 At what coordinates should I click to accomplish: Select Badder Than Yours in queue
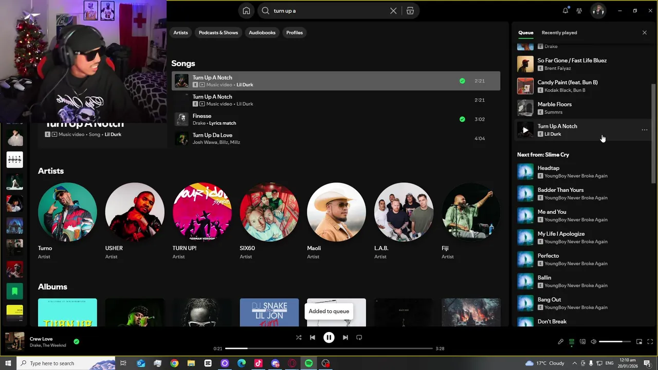click(x=583, y=194)
